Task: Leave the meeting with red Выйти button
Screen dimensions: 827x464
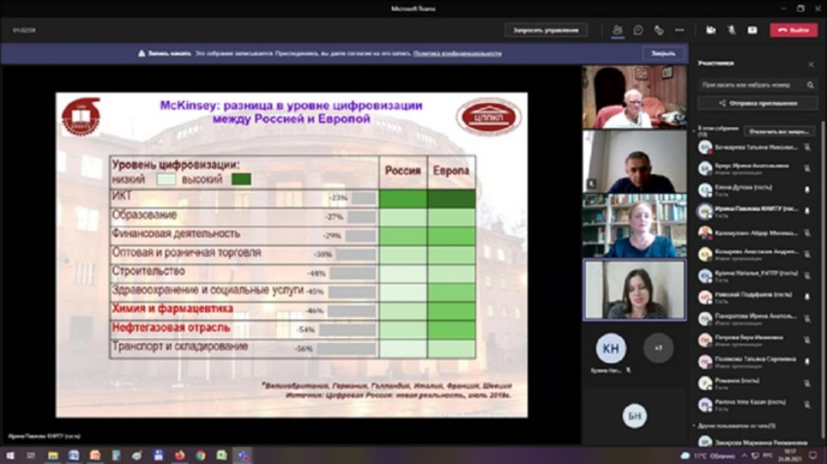Action: (x=794, y=30)
